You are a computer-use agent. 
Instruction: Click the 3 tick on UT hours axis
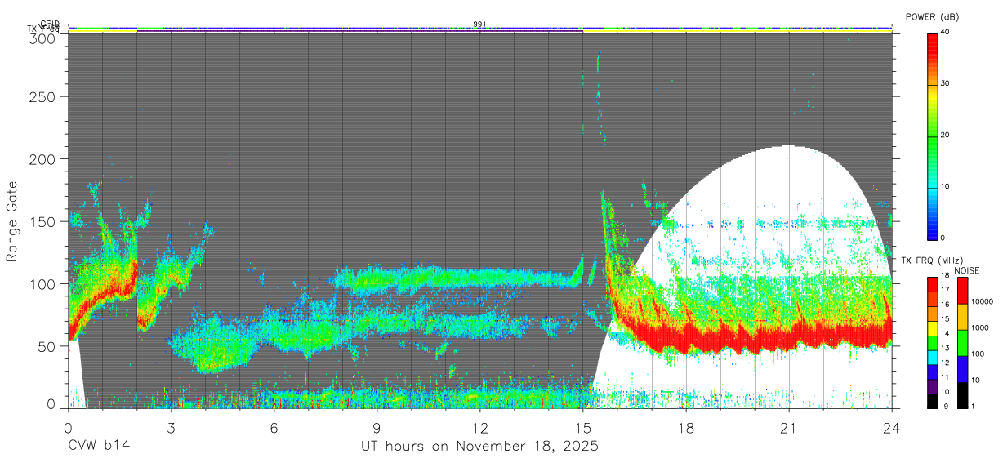click(171, 427)
